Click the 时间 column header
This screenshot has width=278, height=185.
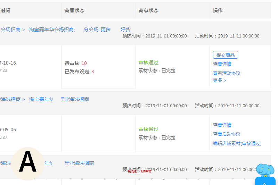pyautogui.click(x=5, y=10)
